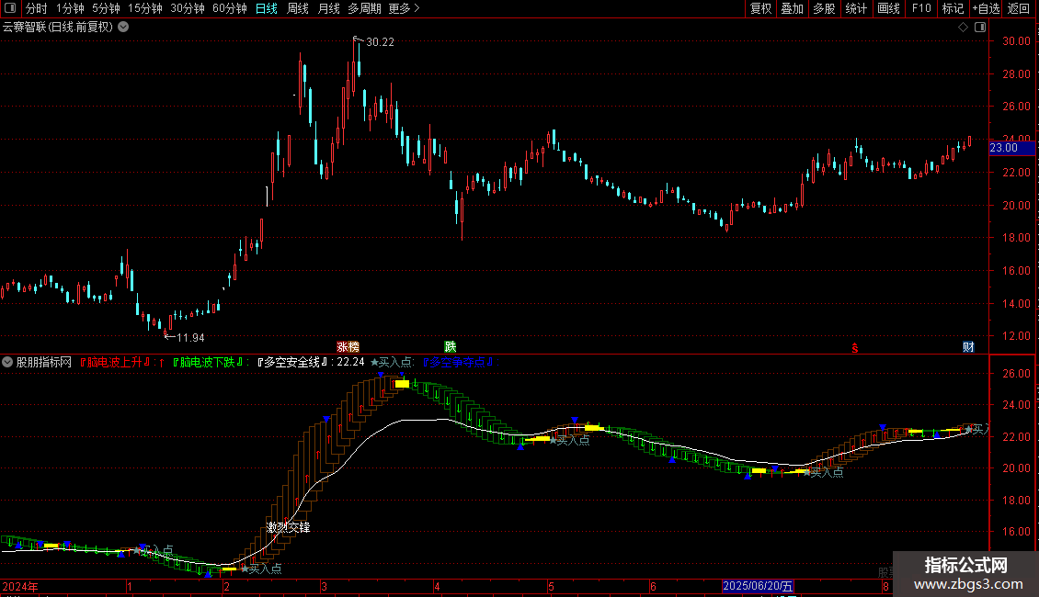Click the 涨榜 marker on the chart

click(348, 347)
